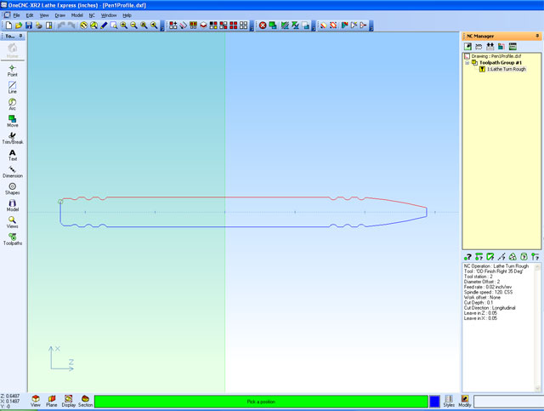Click the Modify button
Screen dimensions: 544x411
point(465,401)
